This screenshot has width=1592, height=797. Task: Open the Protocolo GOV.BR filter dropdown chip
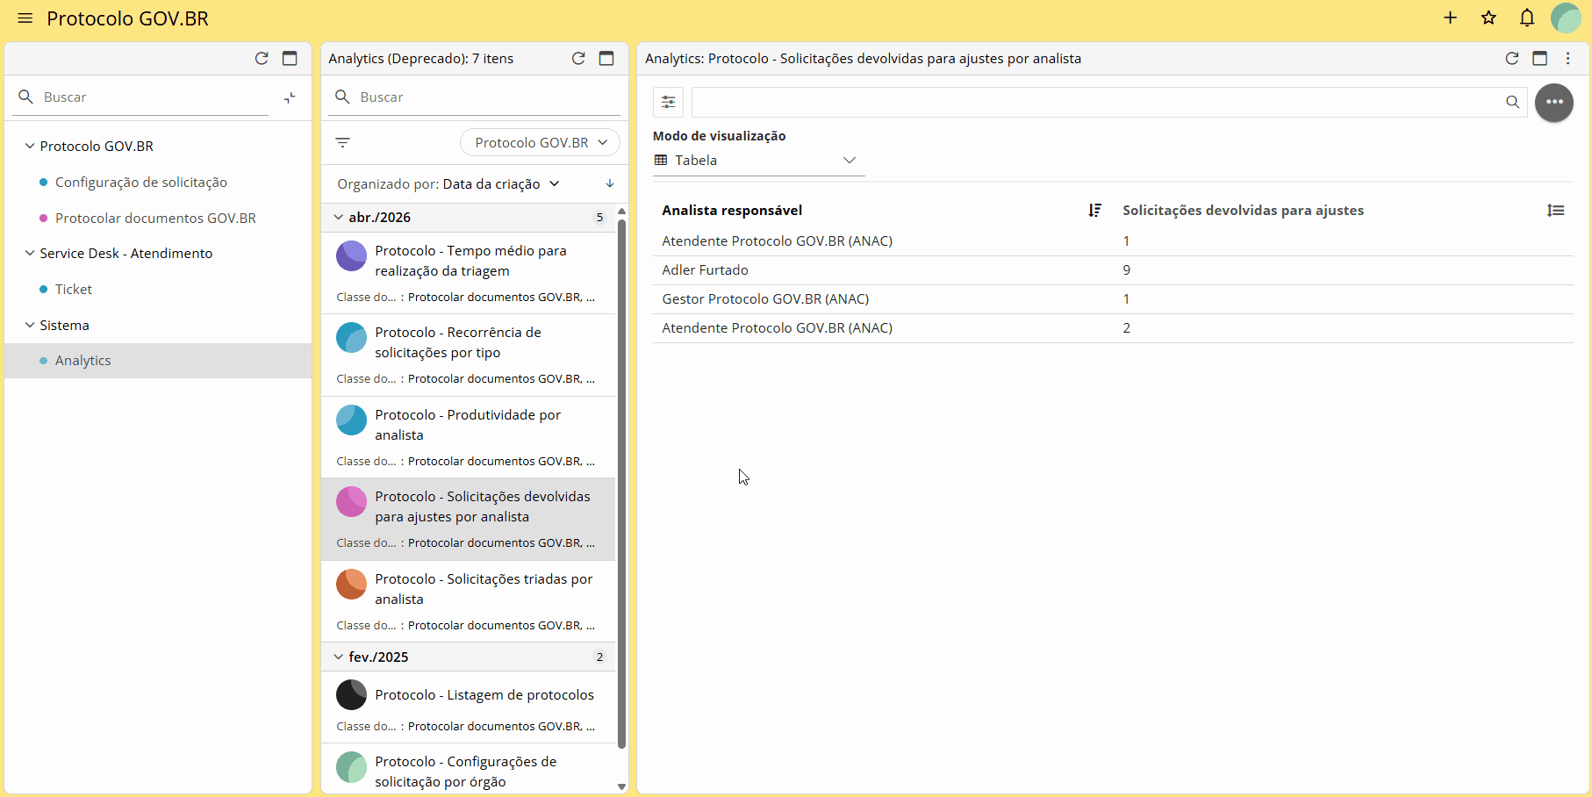tap(540, 142)
